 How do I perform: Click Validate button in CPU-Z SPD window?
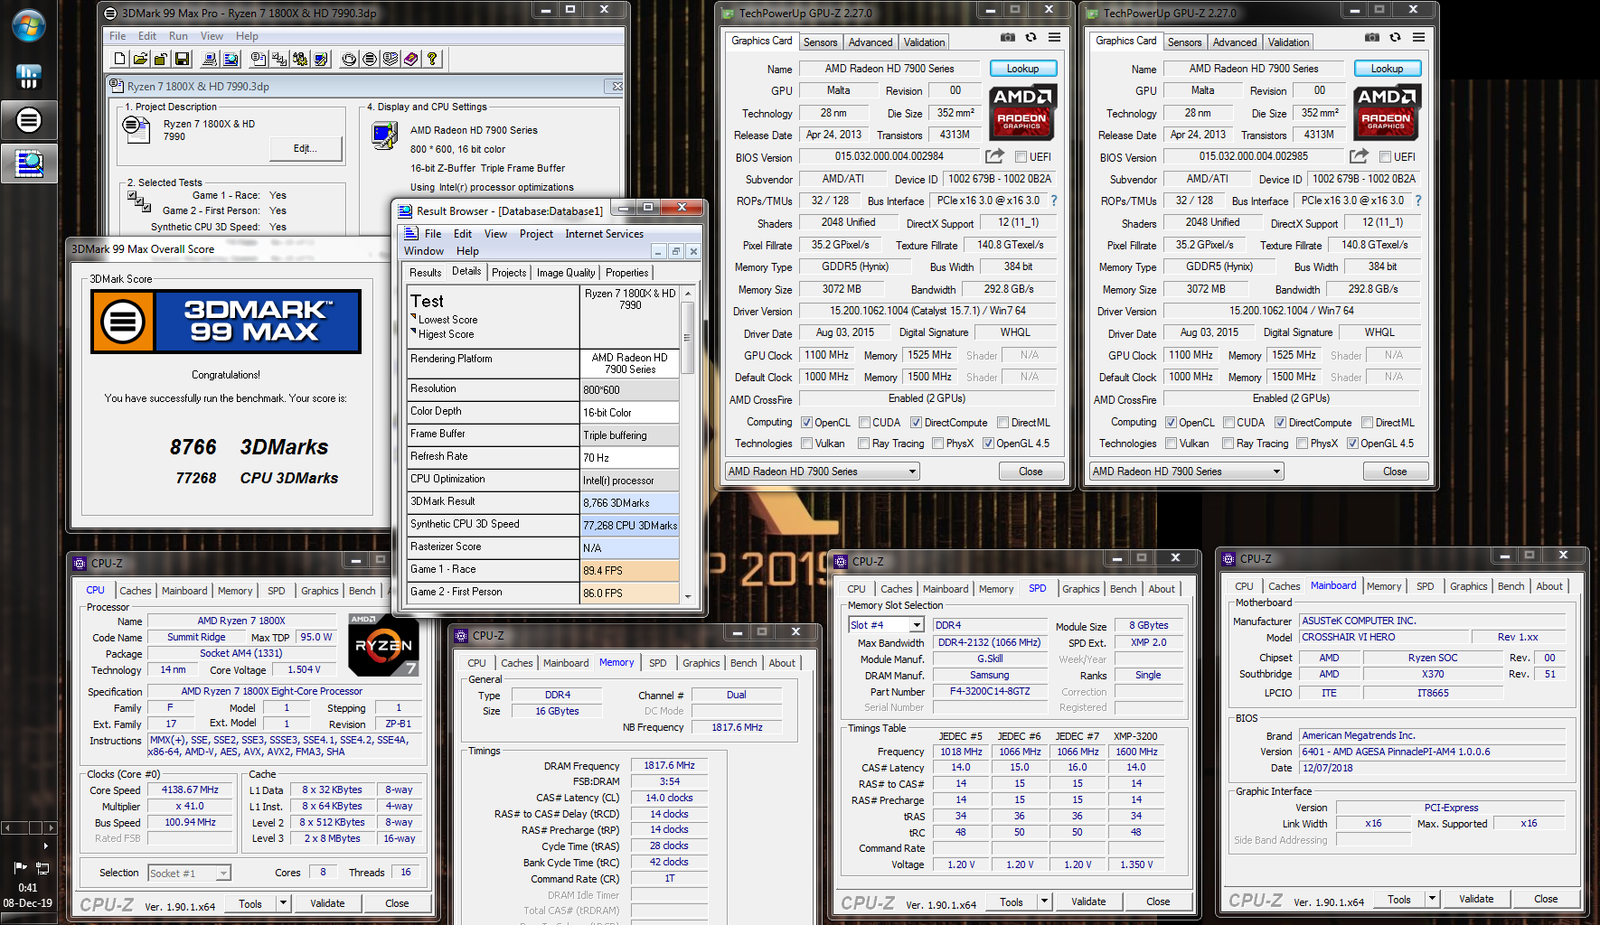(1088, 902)
